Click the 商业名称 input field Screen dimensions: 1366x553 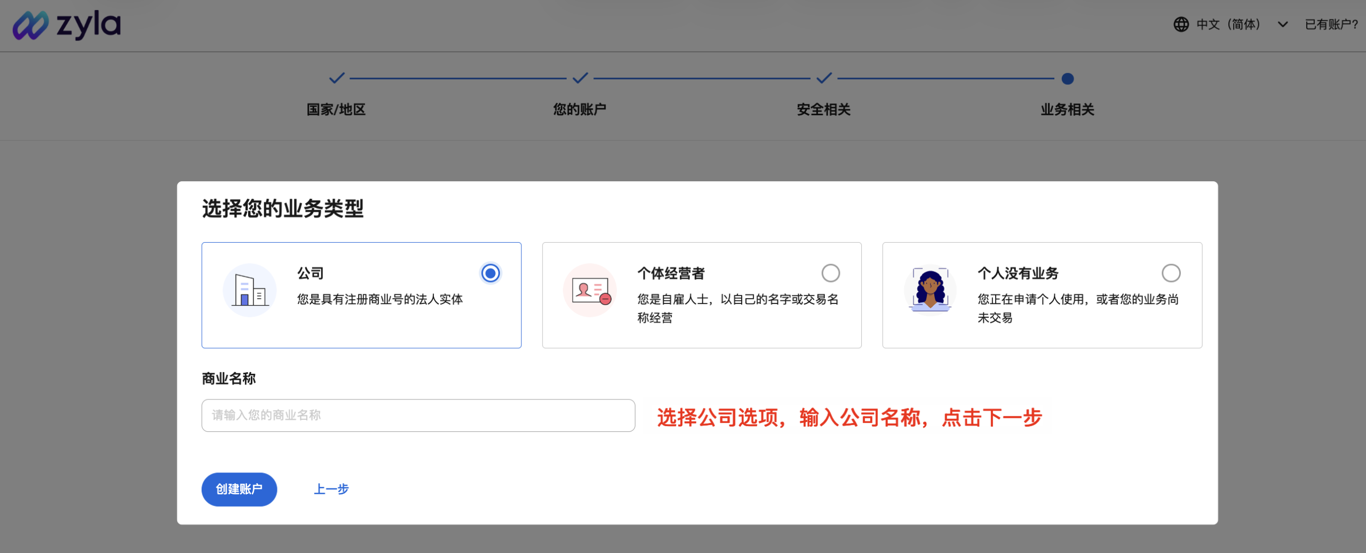click(x=418, y=415)
